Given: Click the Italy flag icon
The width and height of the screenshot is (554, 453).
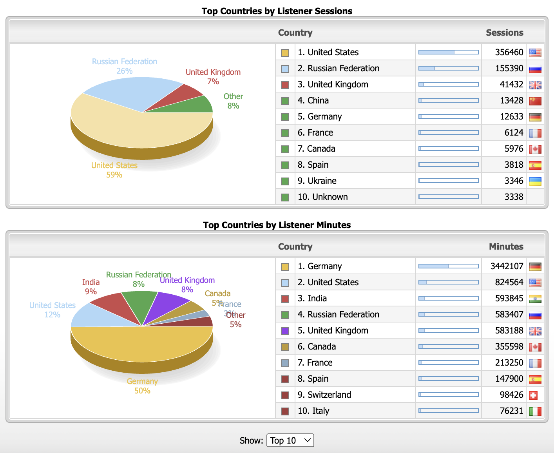Looking at the screenshot, I should point(535,411).
